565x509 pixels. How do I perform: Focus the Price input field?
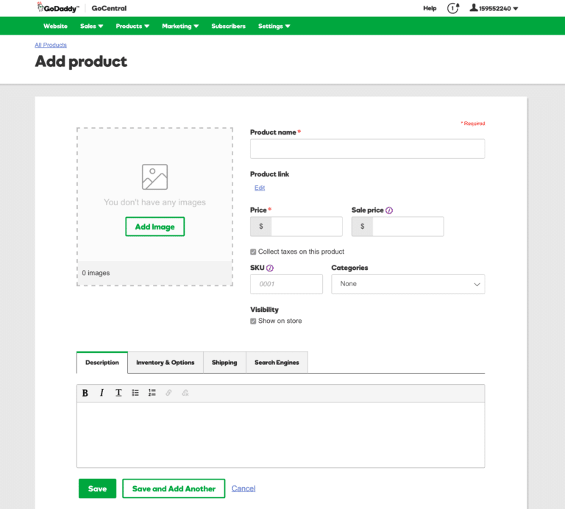point(307,227)
